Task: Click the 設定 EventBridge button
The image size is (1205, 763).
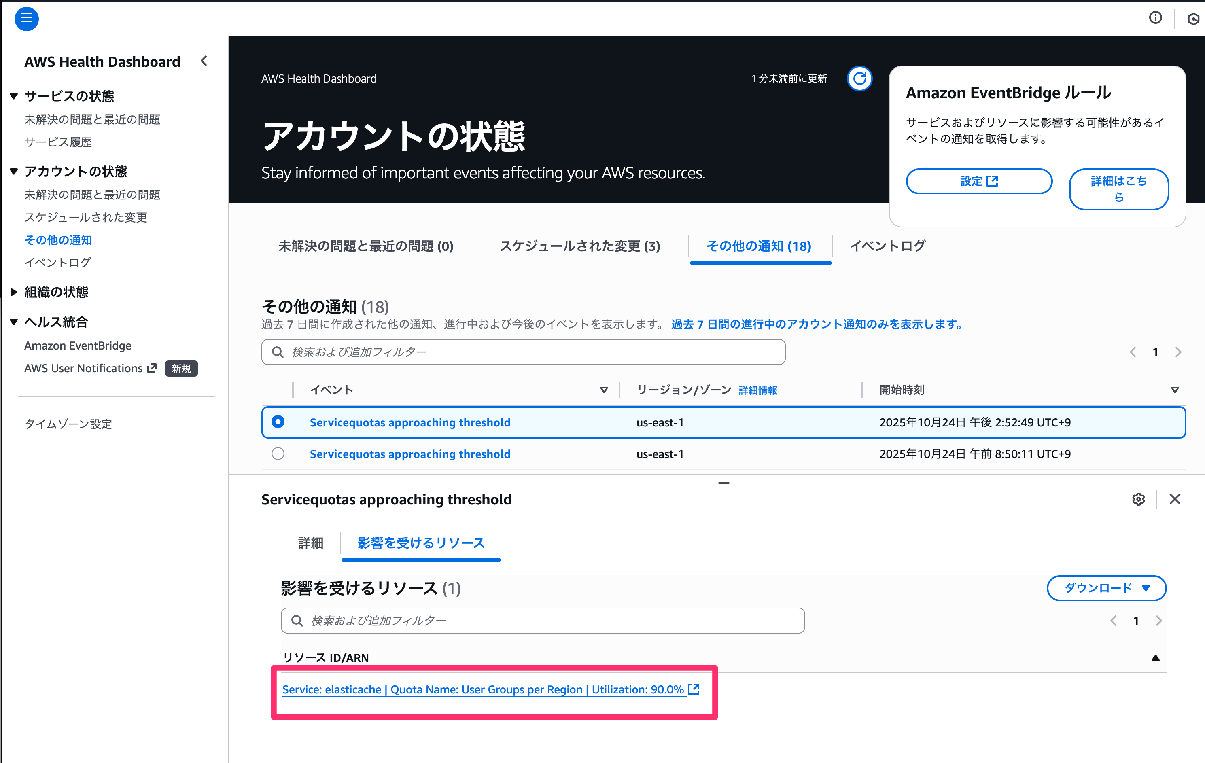Action: pos(978,181)
